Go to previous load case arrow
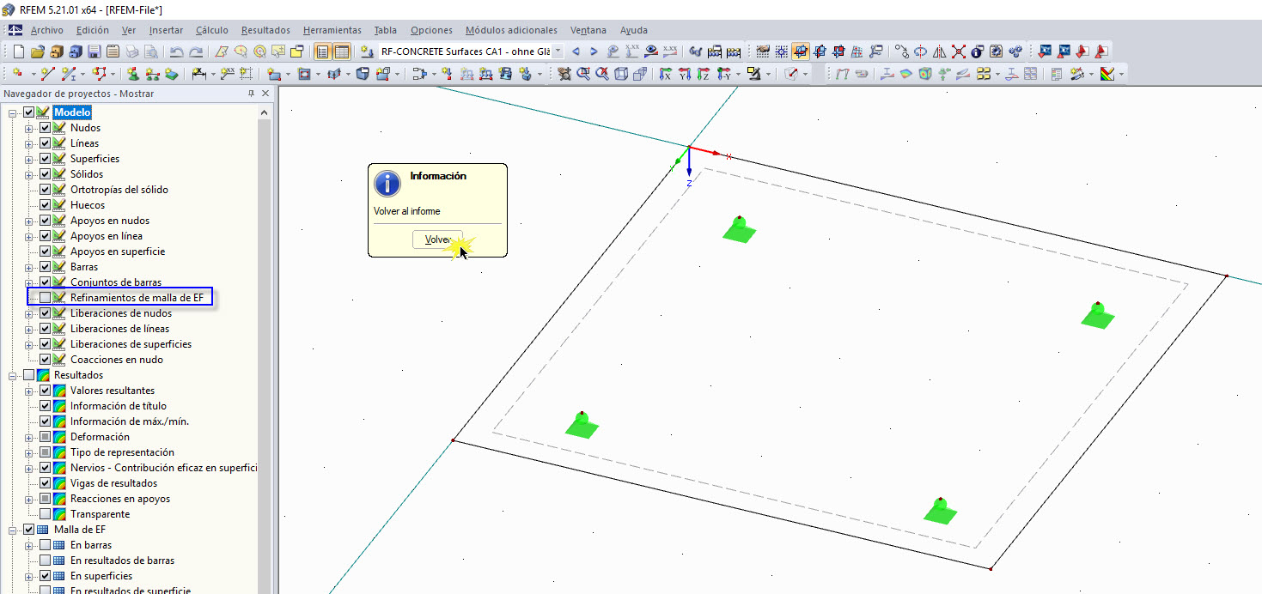This screenshot has width=1262, height=594. [576, 52]
